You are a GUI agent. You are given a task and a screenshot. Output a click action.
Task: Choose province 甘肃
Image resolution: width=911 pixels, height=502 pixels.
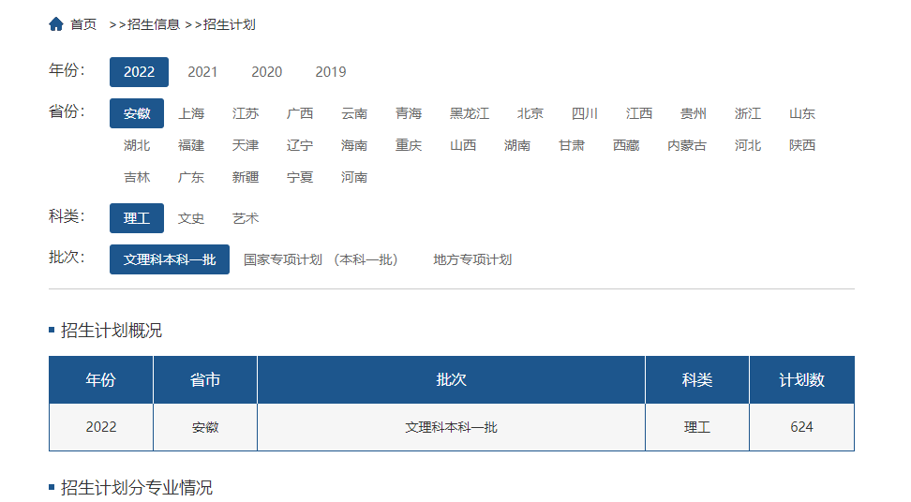572,145
